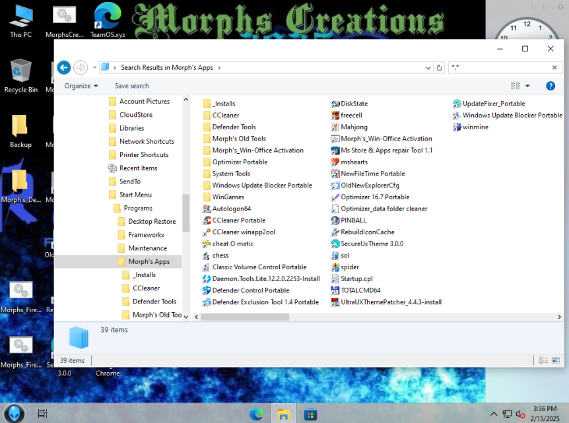The height and width of the screenshot is (423, 569).
Task: Click the horizontal scrollbar left arrow
Action: tap(196, 317)
